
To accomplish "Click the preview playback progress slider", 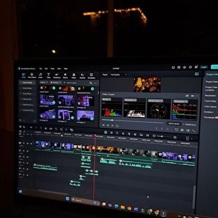I will click(133, 121).
